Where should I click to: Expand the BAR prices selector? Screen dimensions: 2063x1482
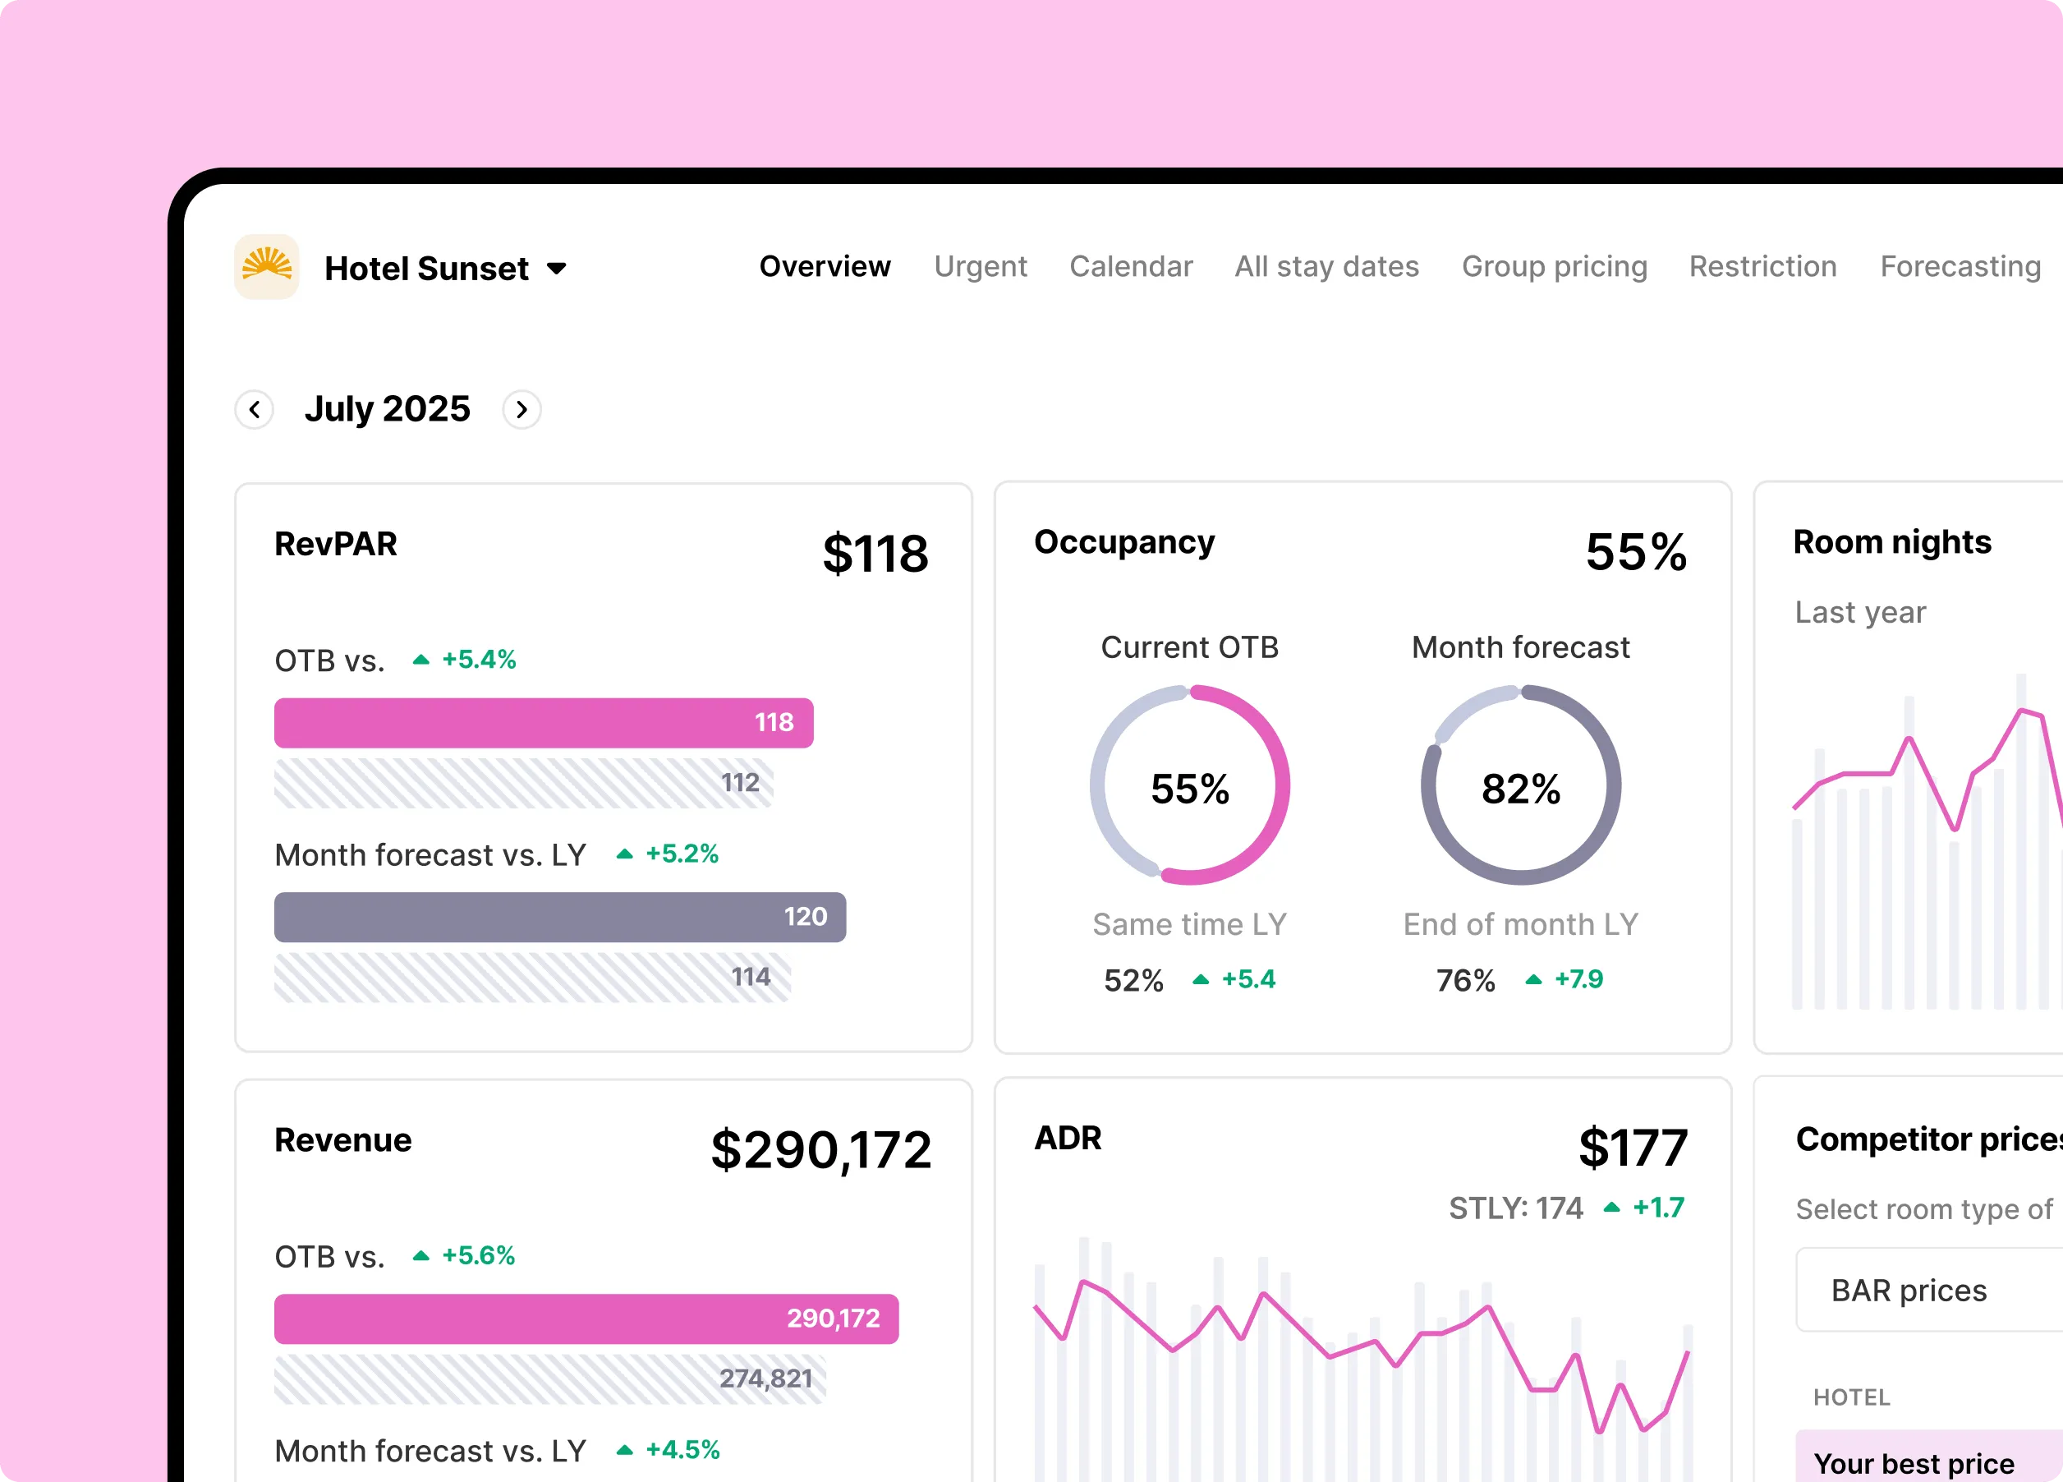(1929, 1290)
